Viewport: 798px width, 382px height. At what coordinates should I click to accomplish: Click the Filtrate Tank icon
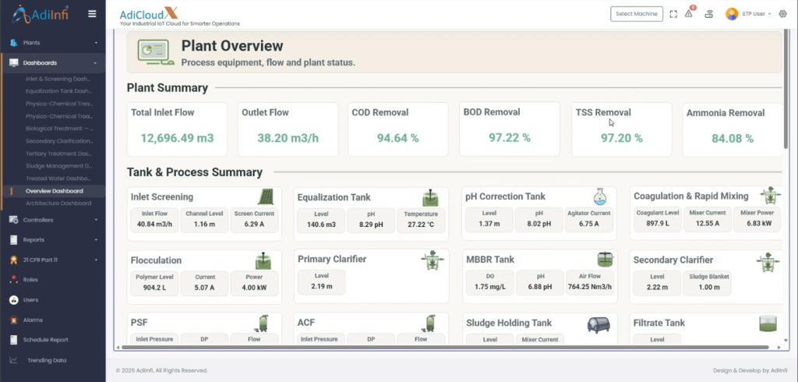click(768, 324)
